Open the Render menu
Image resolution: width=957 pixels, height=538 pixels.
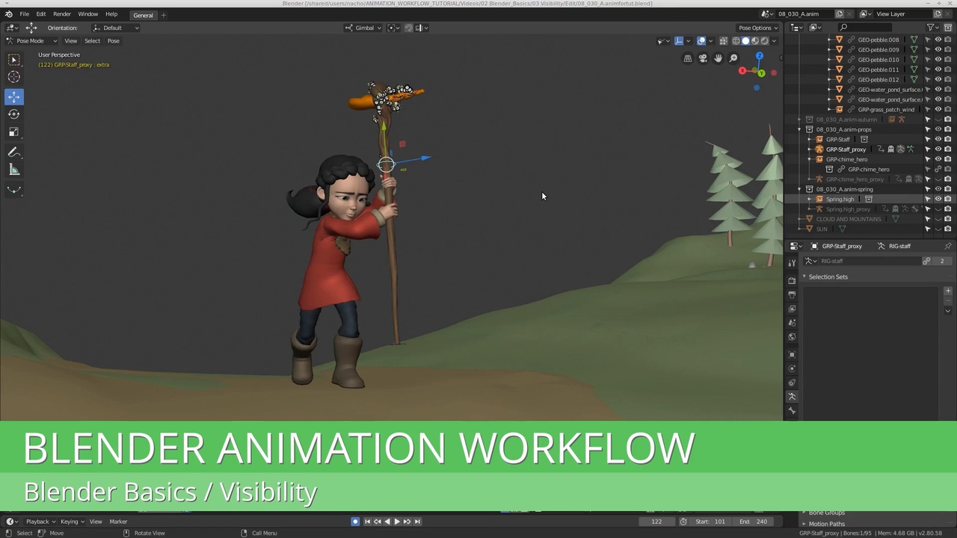click(x=62, y=14)
